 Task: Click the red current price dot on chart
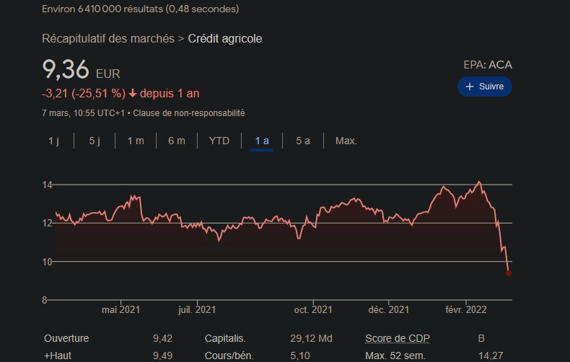509,273
